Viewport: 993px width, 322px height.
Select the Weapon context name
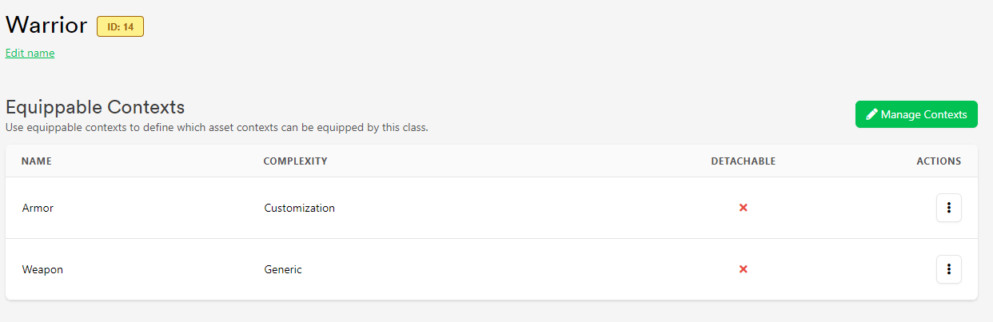(42, 270)
